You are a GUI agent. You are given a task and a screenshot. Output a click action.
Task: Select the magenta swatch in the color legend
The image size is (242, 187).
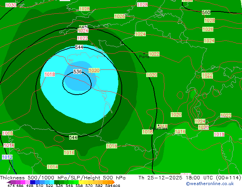coord(23,182)
